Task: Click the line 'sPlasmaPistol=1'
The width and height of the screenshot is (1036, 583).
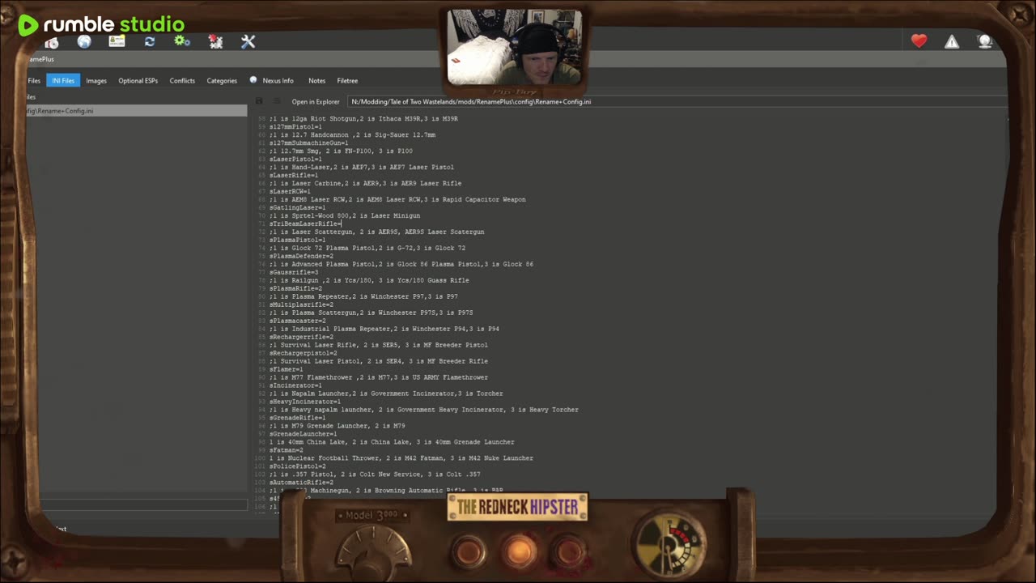Action: point(298,240)
